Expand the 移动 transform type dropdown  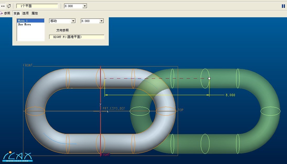pos(73,21)
